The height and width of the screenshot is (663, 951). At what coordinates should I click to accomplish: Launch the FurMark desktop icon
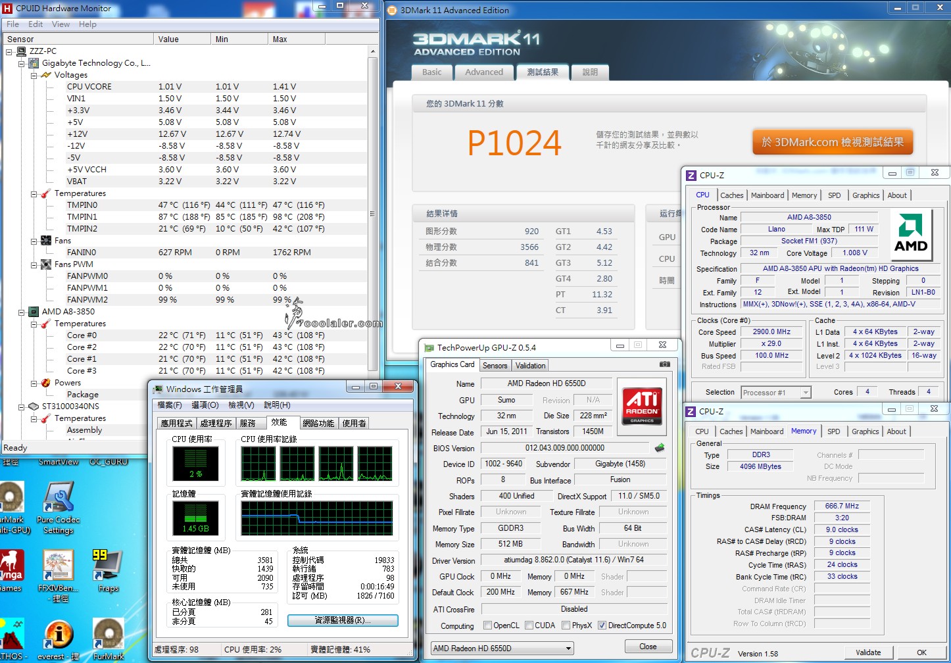109,635
